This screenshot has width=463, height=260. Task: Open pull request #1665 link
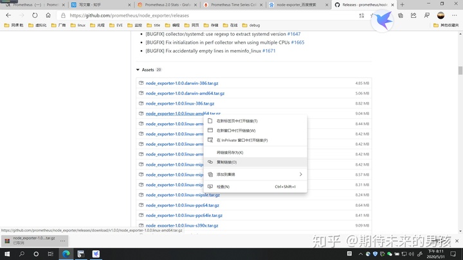click(298, 42)
